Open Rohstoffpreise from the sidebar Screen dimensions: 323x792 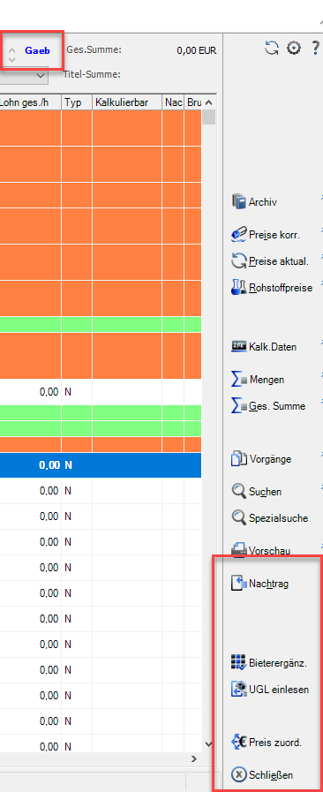272,288
